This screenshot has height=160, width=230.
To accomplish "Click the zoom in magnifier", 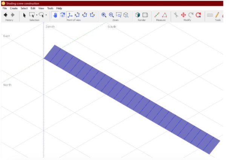I will click(x=104, y=15).
